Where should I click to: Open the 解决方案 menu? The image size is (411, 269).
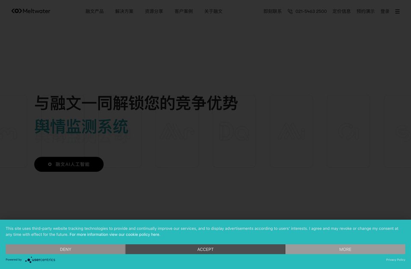point(124,11)
